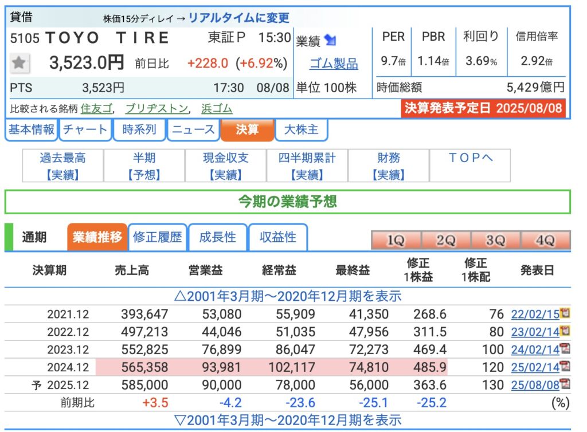Open PDF icon next to 22/02/15
Image resolution: width=587 pixels, height=432 pixels.
[x=565, y=313]
